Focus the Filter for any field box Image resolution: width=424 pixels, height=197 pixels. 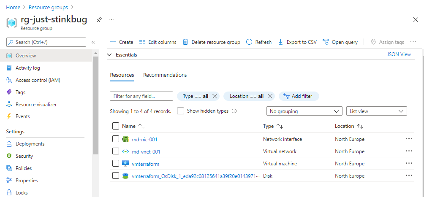pyautogui.click(x=141, y=96)
